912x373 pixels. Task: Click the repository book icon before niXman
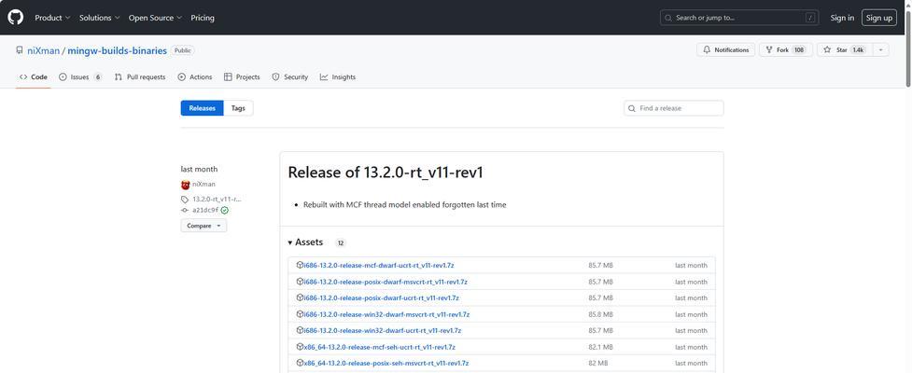click(x=20, y=50)
